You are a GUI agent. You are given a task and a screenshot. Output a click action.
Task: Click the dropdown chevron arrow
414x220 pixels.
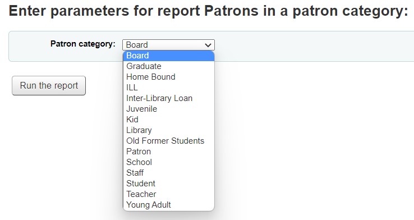(x=208, y=45)
